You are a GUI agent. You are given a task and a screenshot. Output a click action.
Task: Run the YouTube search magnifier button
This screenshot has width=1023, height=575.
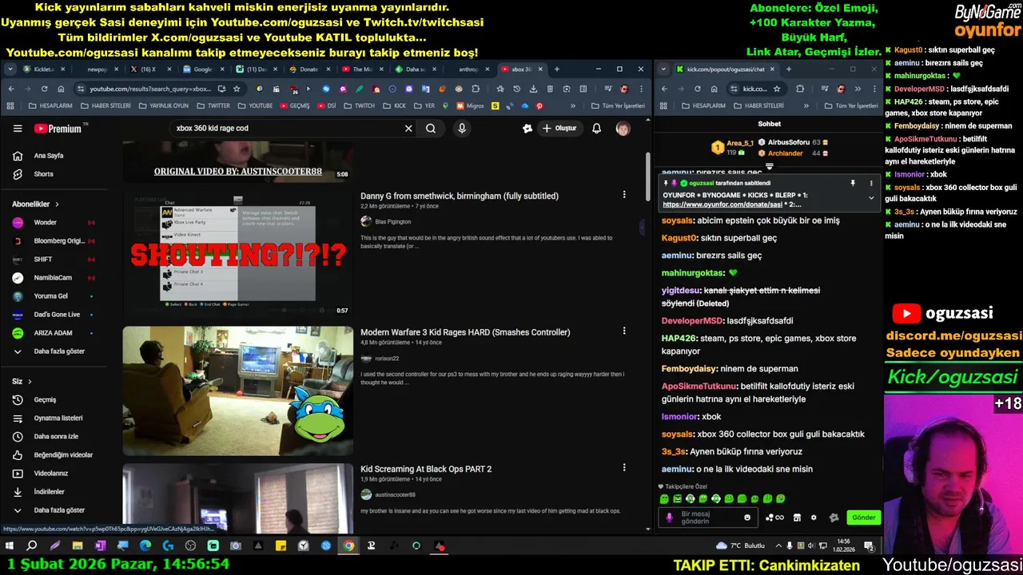pos(431,129)
